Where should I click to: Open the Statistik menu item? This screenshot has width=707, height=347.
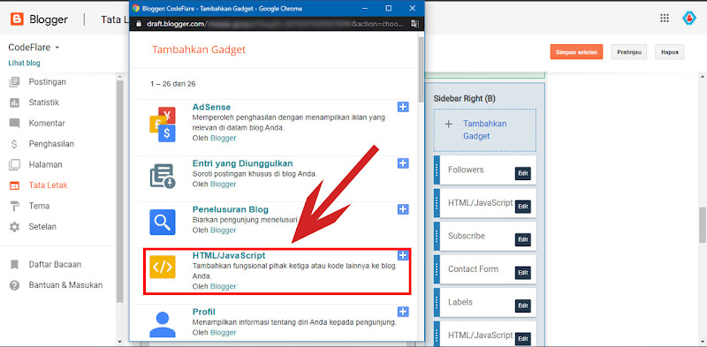click(x=43, y=102)
